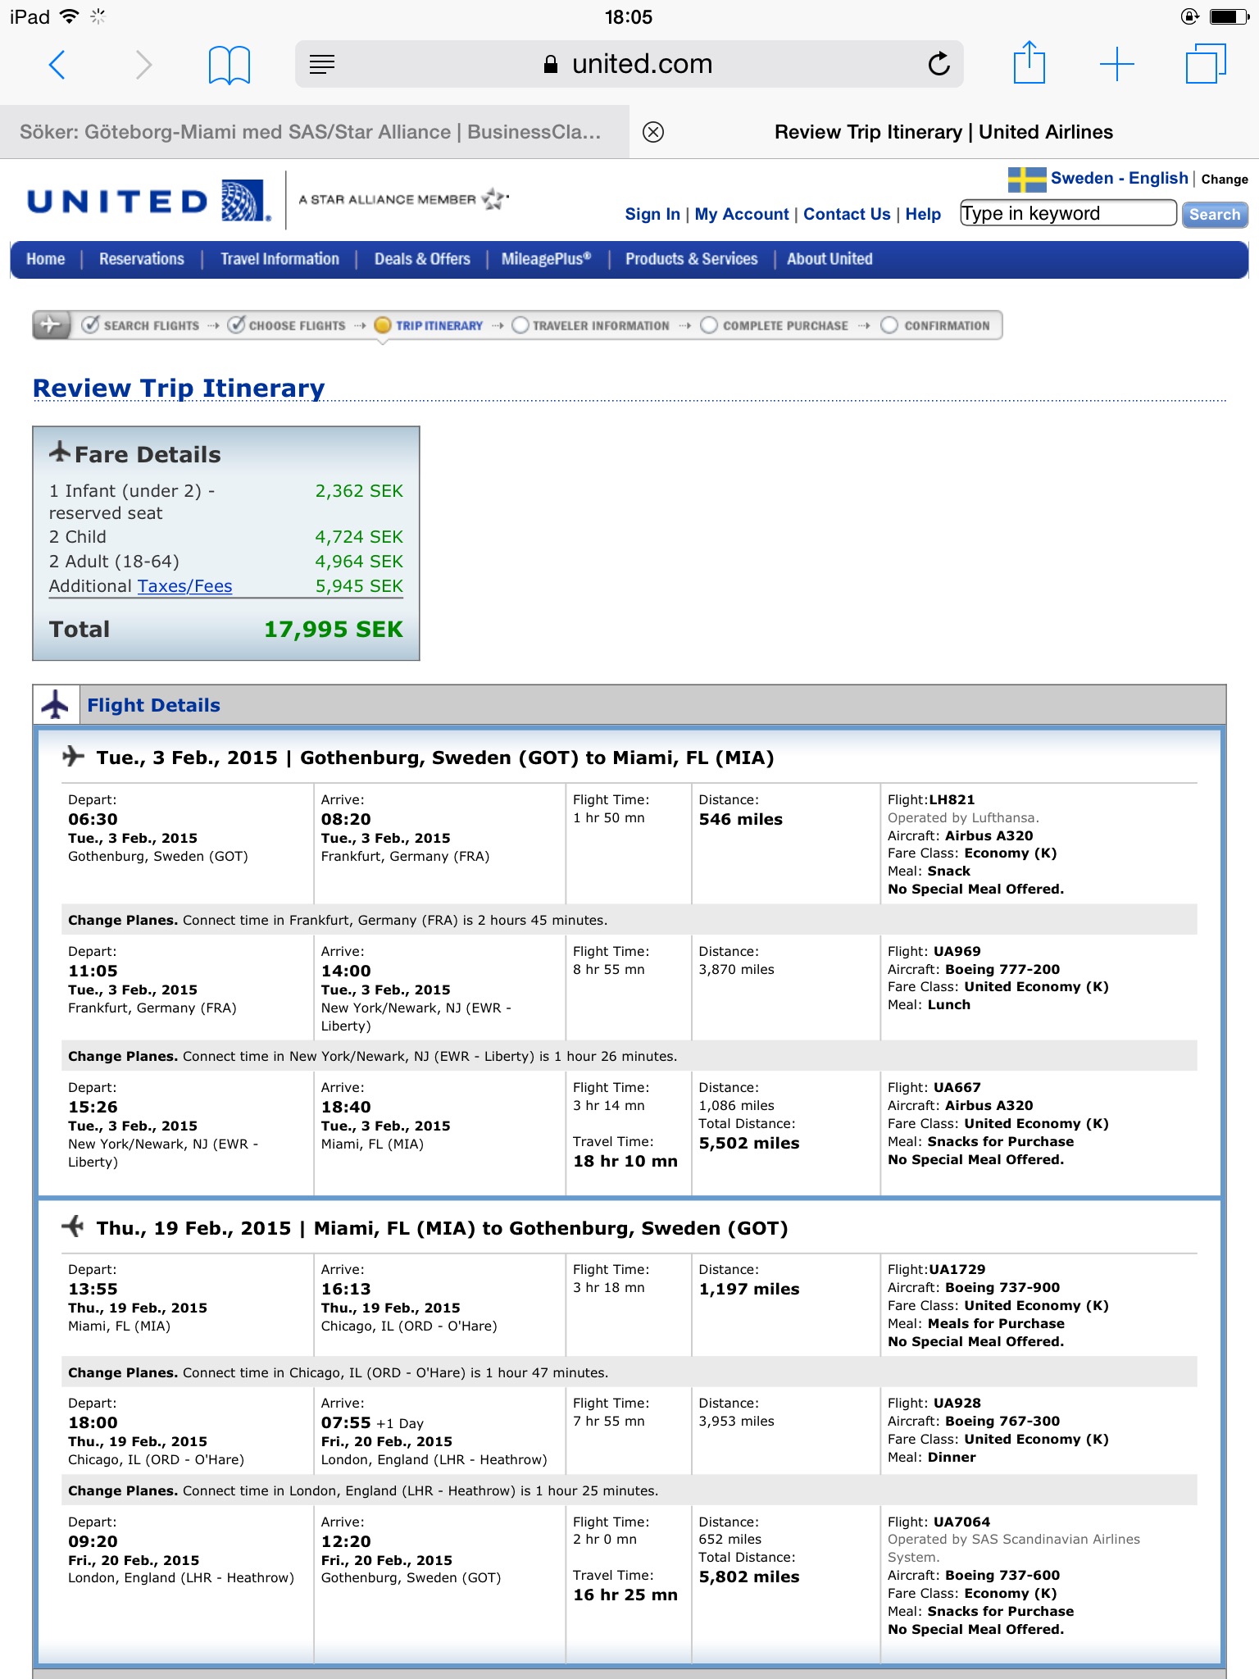The image size is (1259, 1679).
Task: Tap the Safari back arrow
Action: (x=57, y=64)
